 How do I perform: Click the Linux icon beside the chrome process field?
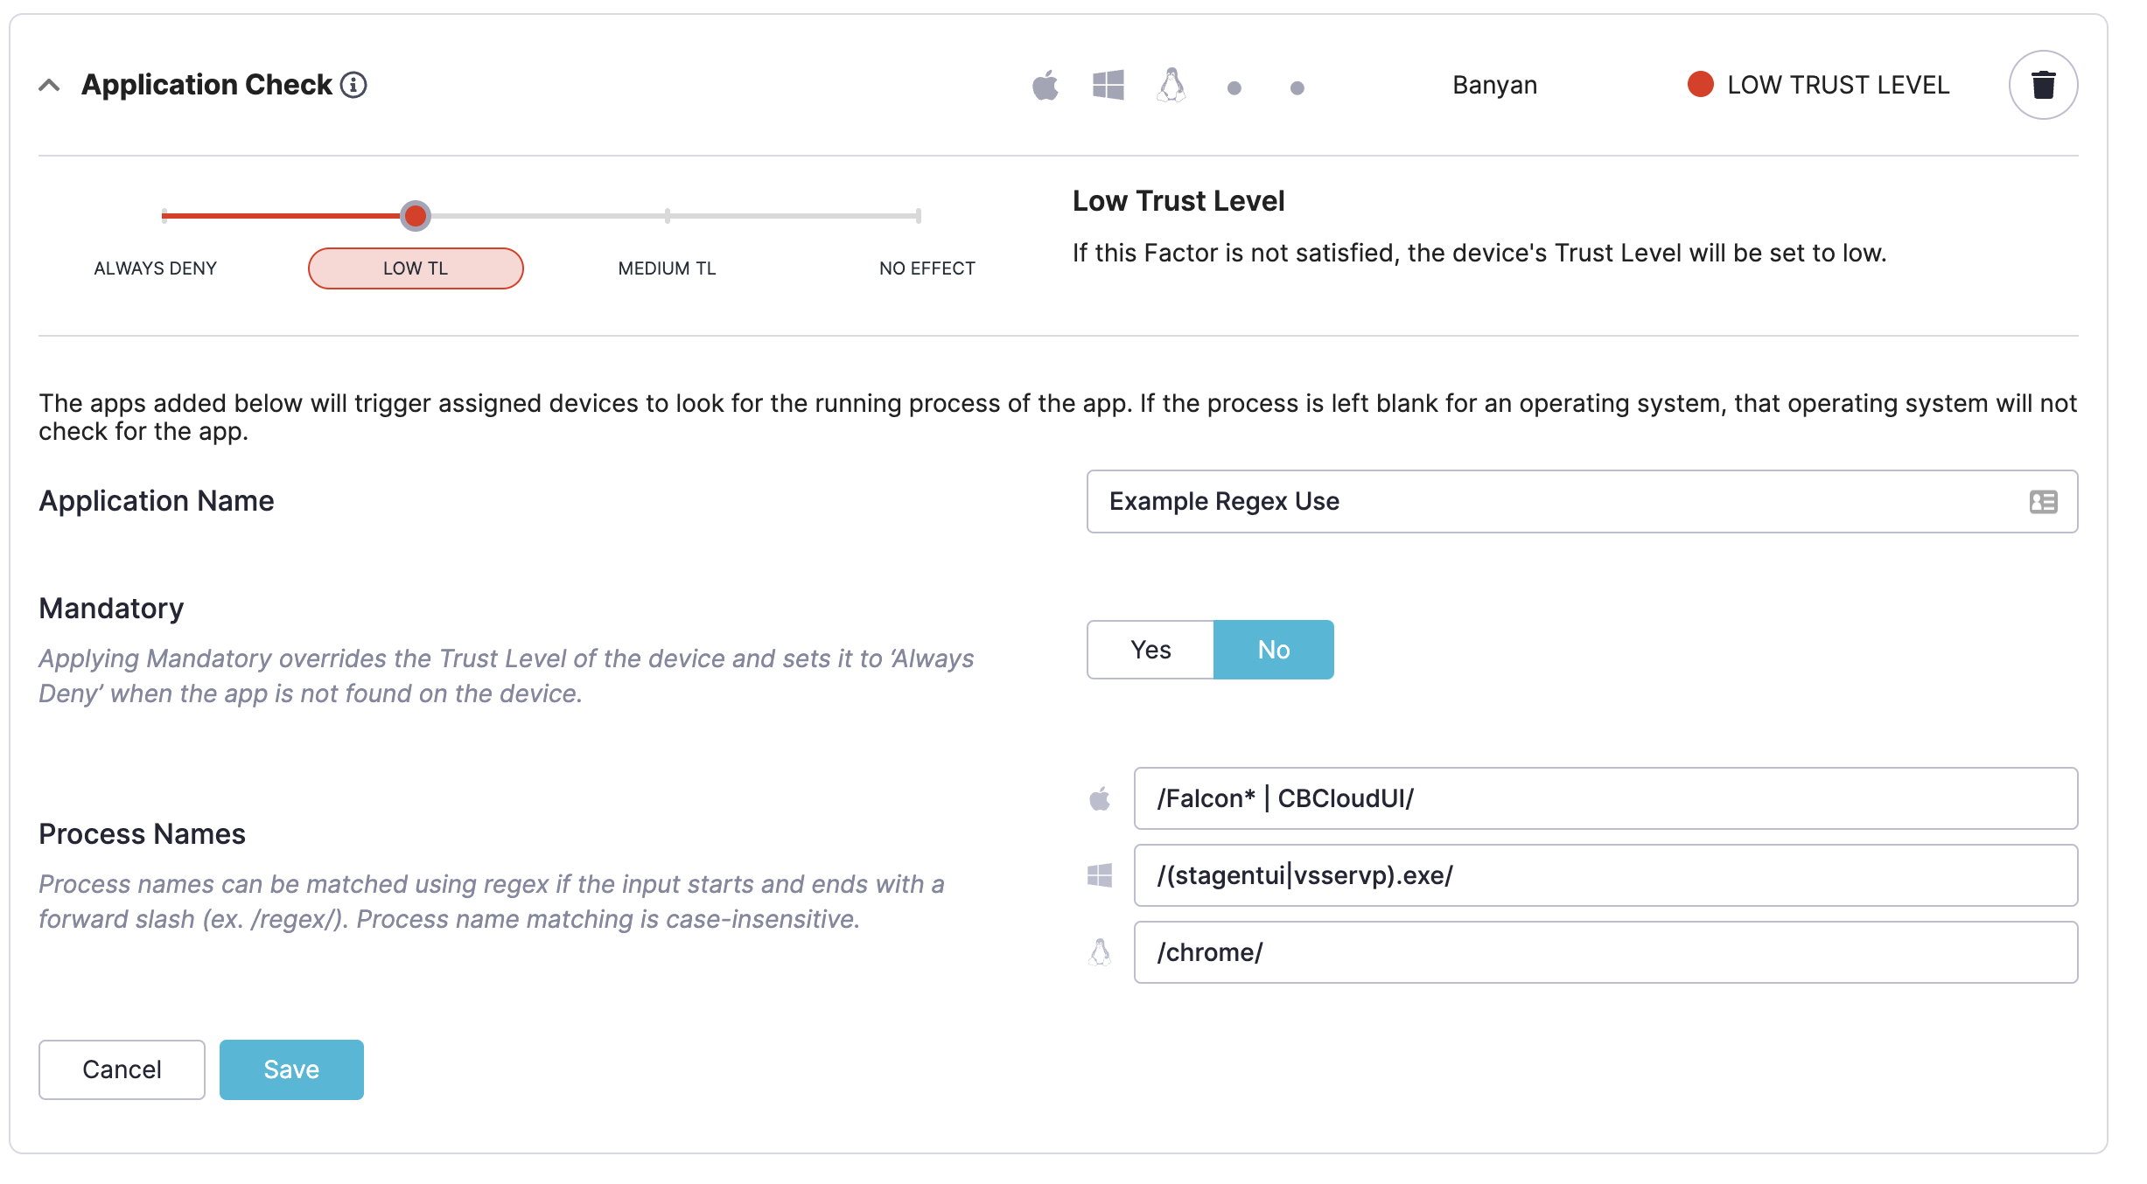(1101, 951)
